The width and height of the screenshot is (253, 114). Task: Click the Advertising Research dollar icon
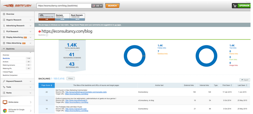(4, 26)
